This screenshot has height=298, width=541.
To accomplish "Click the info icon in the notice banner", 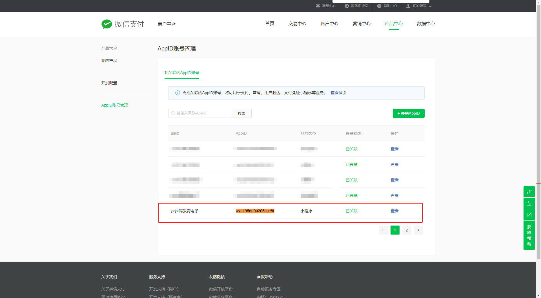I will tap(178, 93).
